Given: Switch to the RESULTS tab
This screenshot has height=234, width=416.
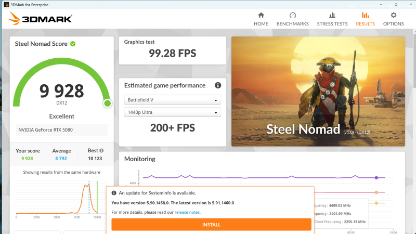Looking at the screenshot, I should 366,19.
